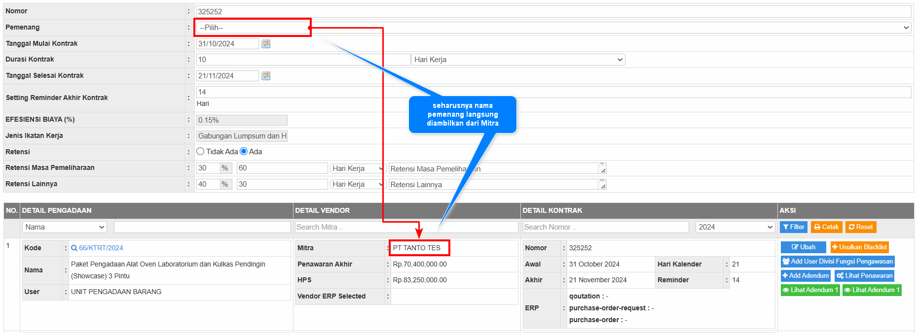The image size is (917, 333).
Task: Click the Search Mitra input field
Action: click(x=406, y=227)
